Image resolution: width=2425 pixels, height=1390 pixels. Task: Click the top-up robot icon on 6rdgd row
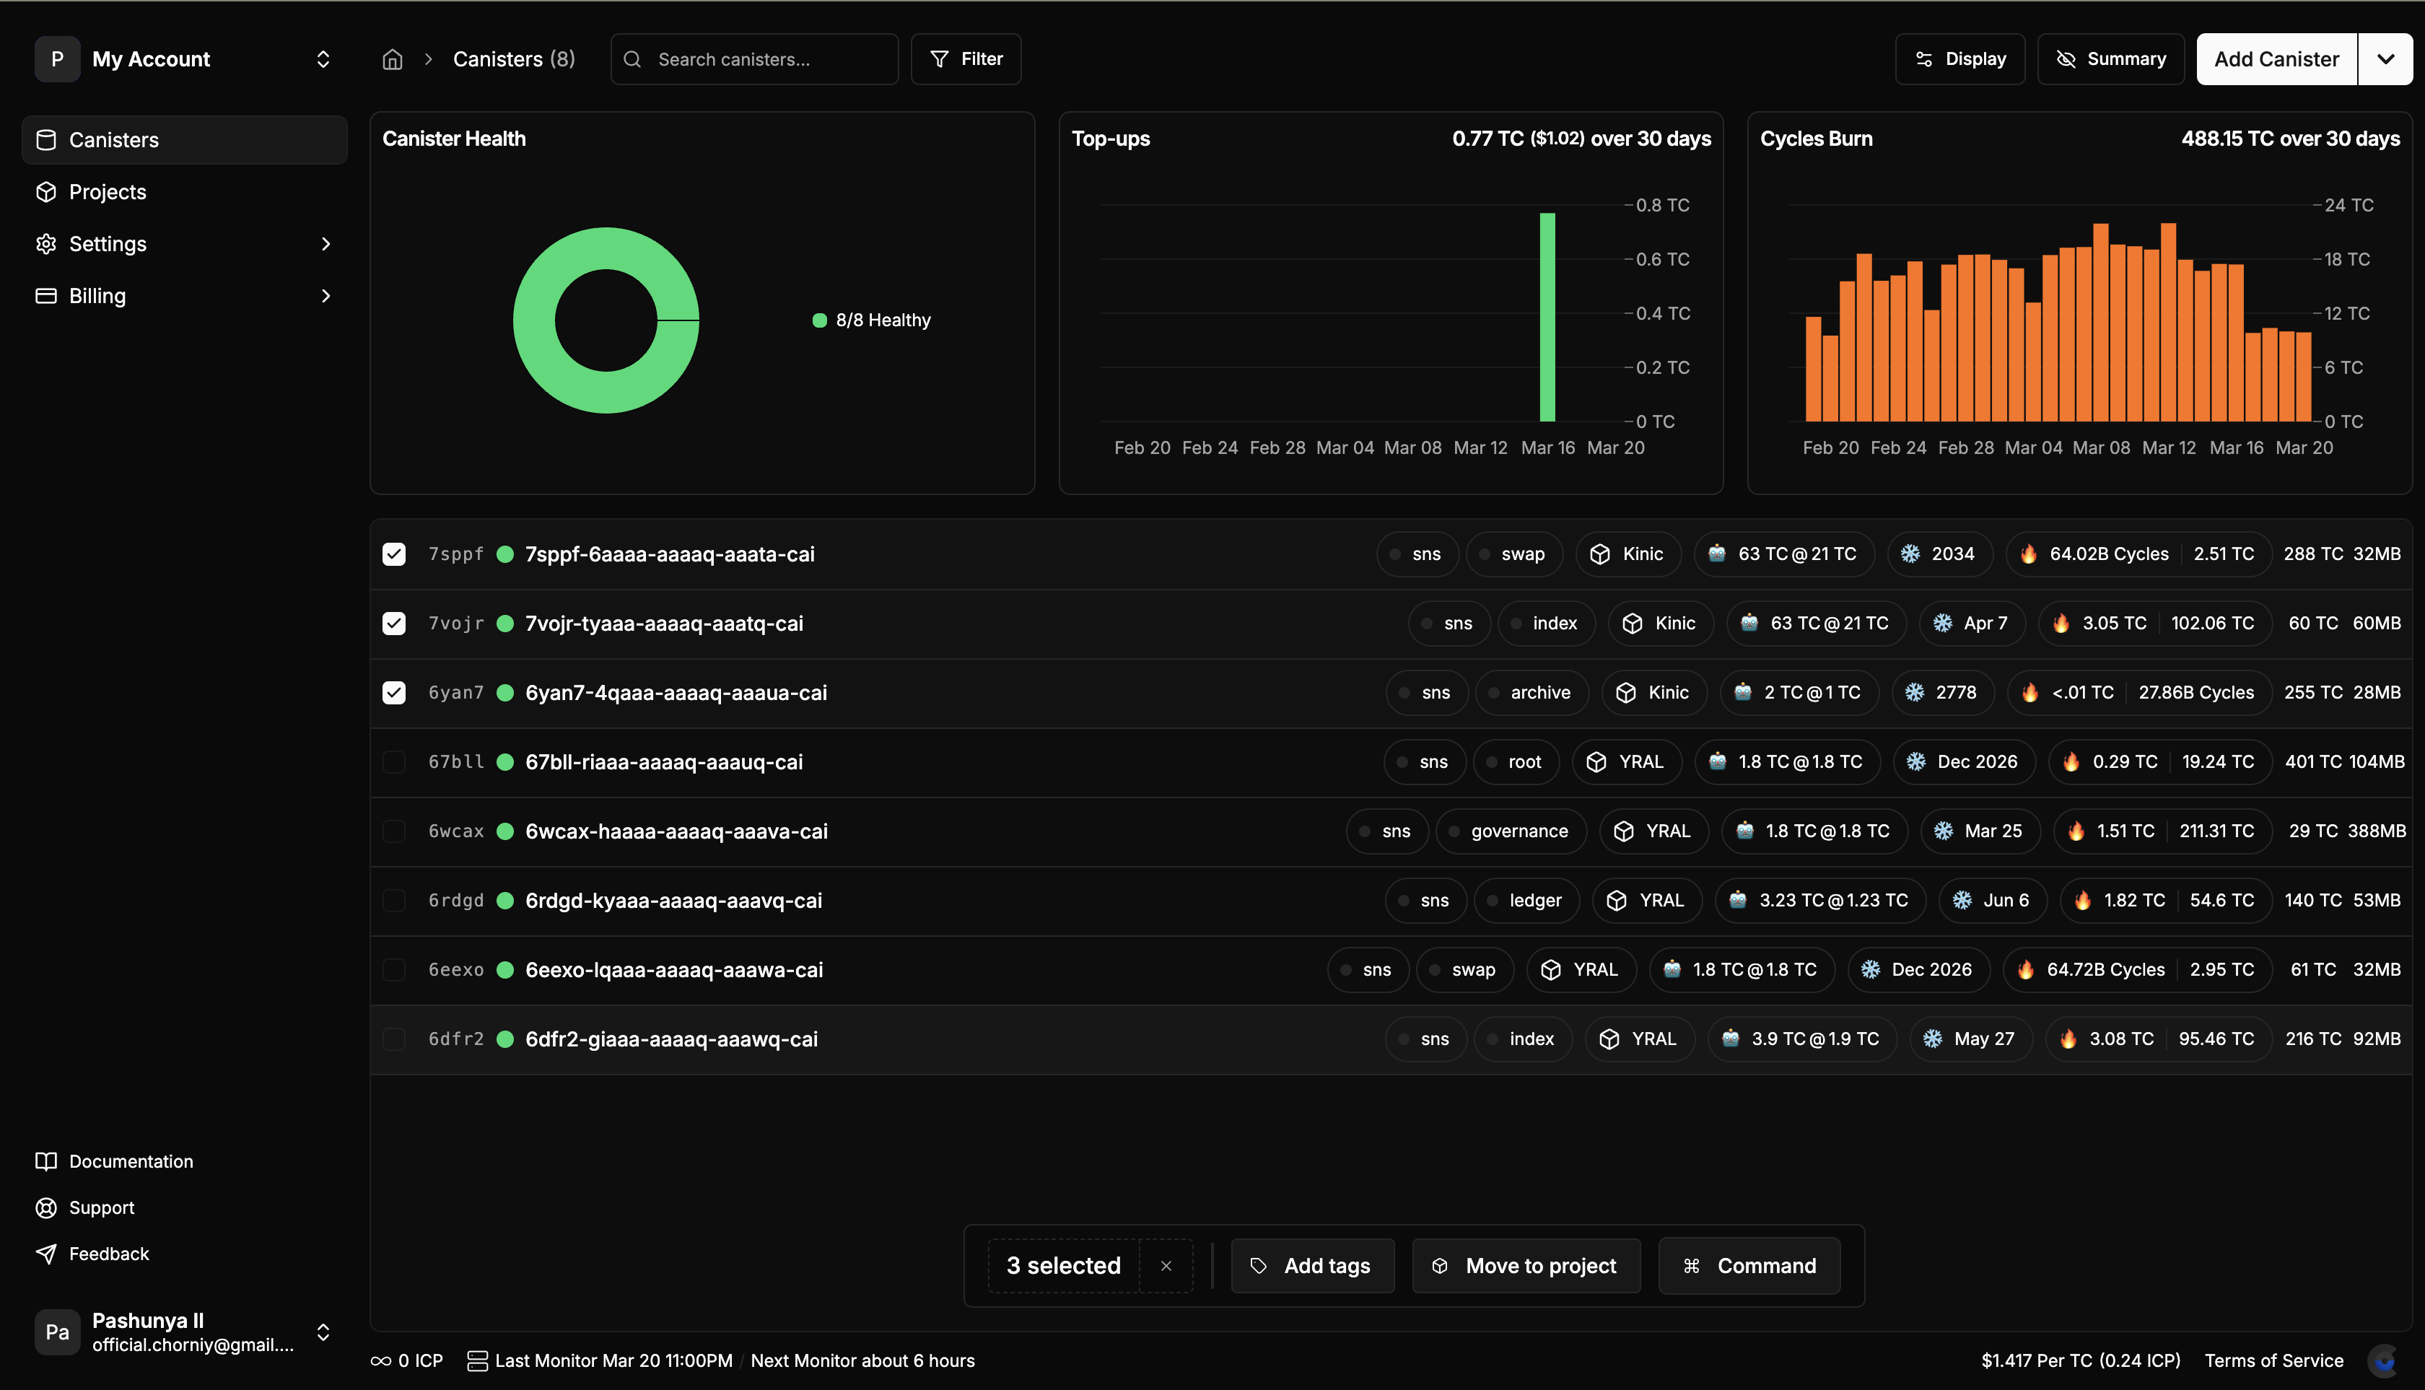(1738, 900)
